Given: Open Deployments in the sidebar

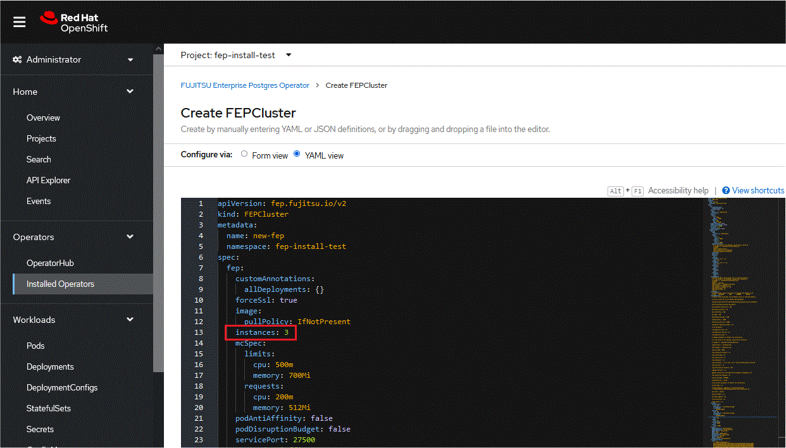Looking at the screenshot, I should click(x=50, y=366).
